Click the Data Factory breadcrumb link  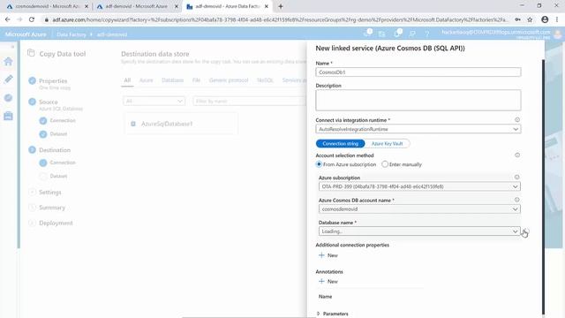71,34
